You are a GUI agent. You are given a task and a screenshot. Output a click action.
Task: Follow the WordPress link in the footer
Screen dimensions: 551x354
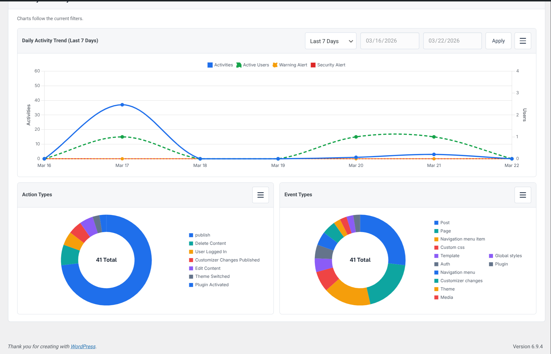[x=83, y=347]
